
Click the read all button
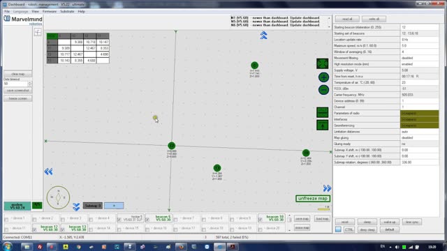[x=347, y=19]
